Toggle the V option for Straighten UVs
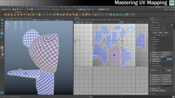 (171, 59)
